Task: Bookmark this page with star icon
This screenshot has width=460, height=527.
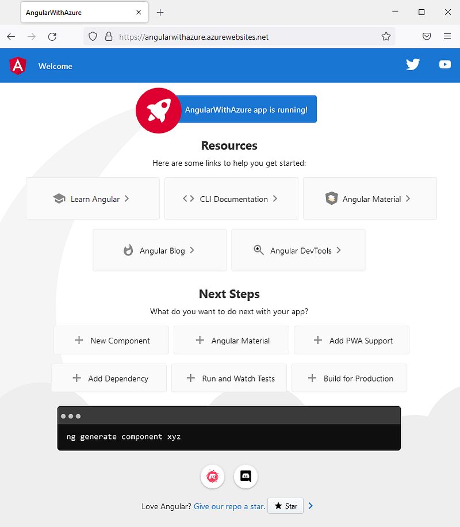Action: point(386,36)
